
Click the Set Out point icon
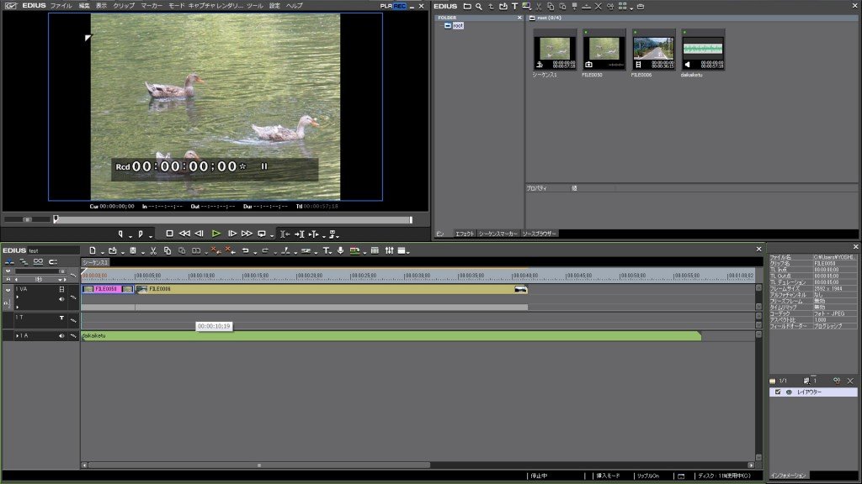pos(141,234)
